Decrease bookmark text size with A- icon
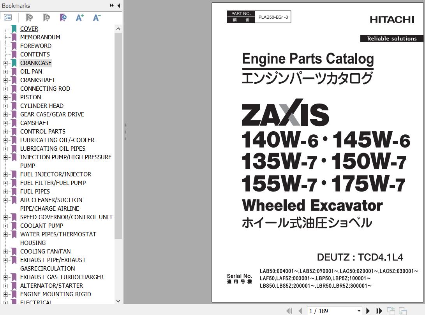This screenshot has width=425, height=315. pos(97,18)
